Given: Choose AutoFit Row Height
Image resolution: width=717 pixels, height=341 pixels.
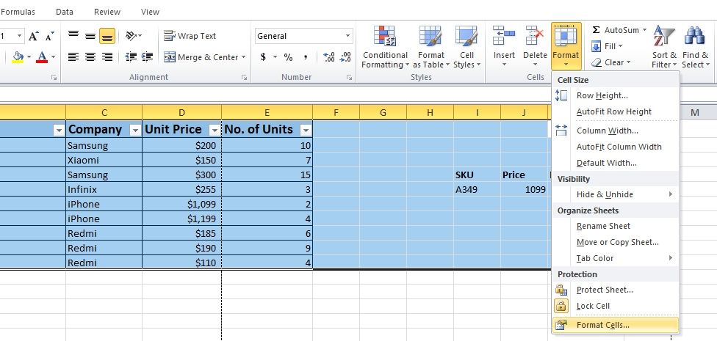Looking at the screenshot, I should click(x=616, y=111).
